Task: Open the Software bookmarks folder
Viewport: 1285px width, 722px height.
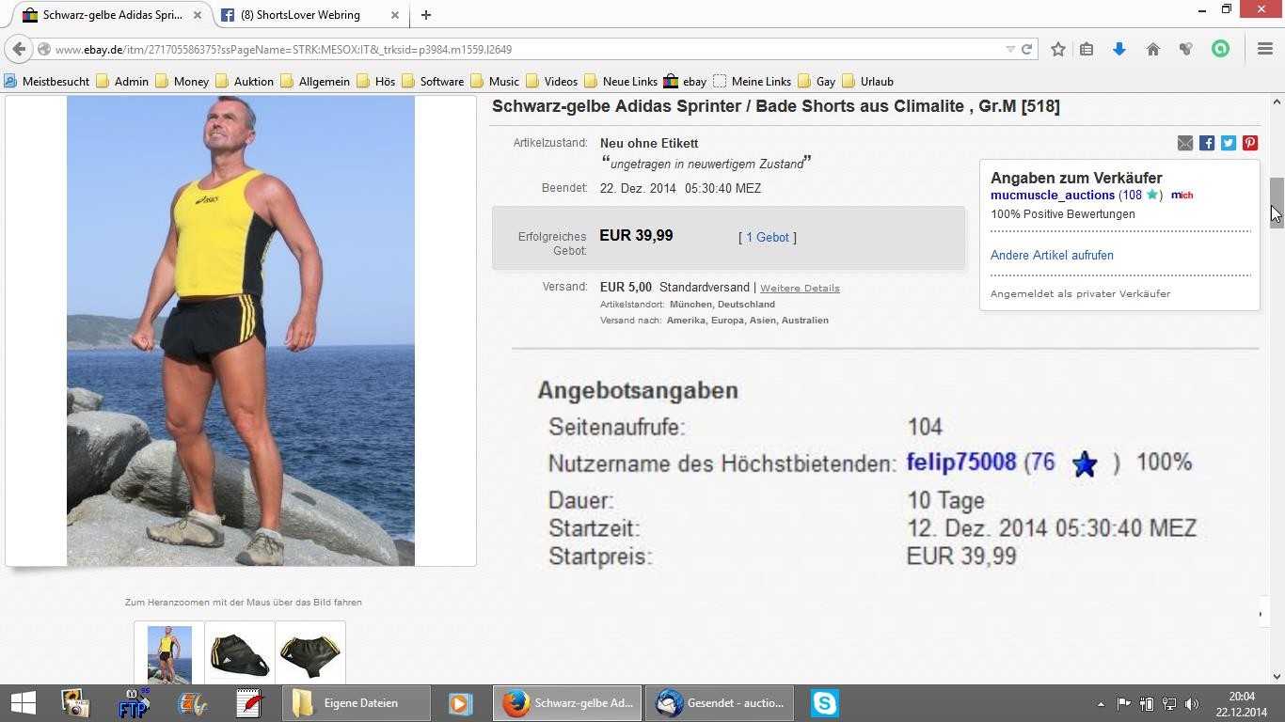Action: click(432, 82)
